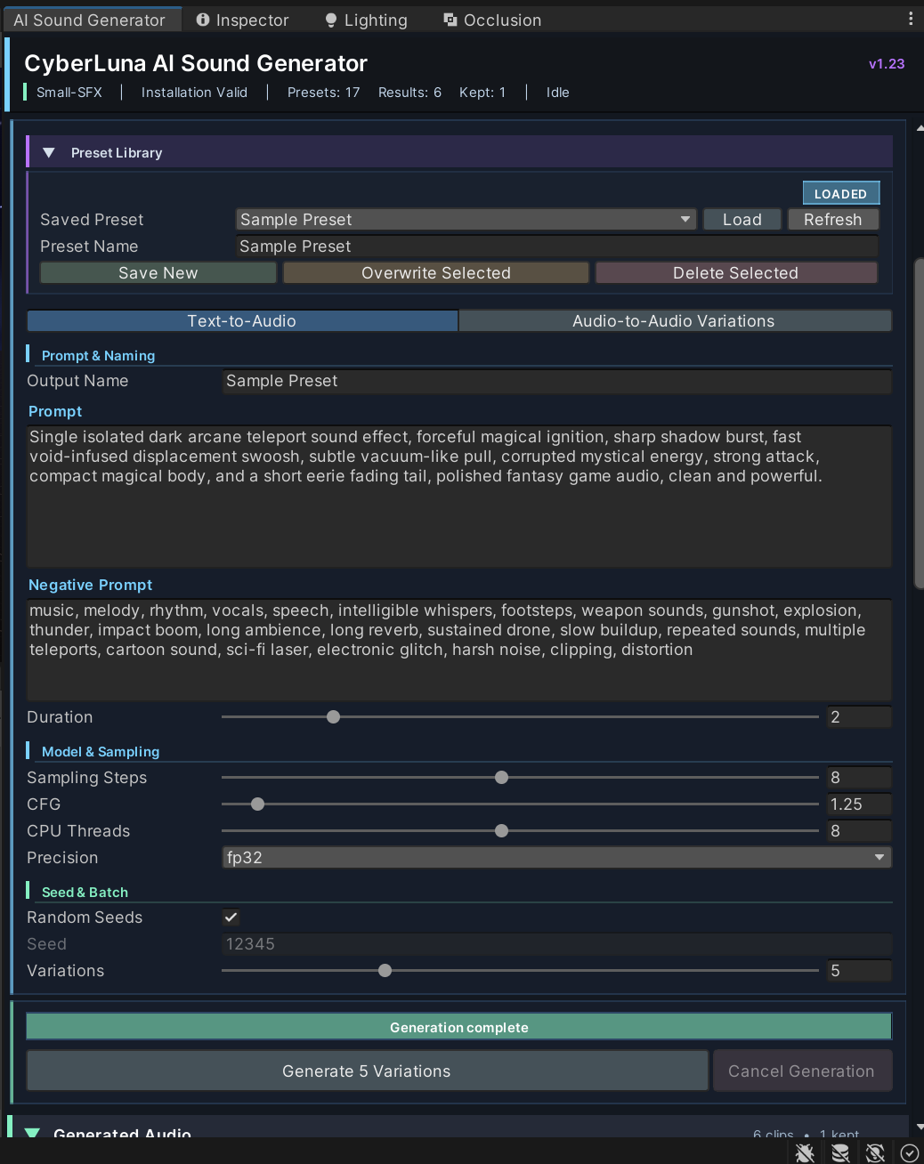
Task: Open the Occlusion tab
Action: tap(492, 20)
